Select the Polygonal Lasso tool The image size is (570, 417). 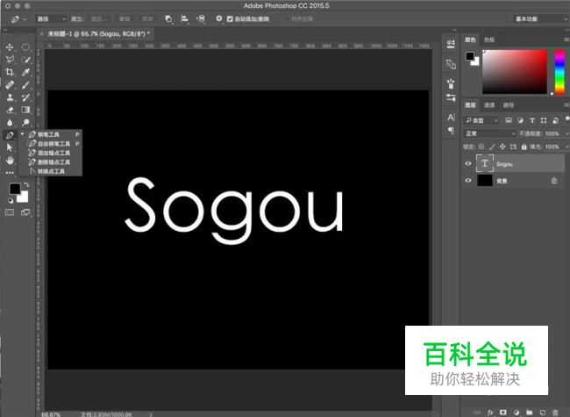point(10,60)
